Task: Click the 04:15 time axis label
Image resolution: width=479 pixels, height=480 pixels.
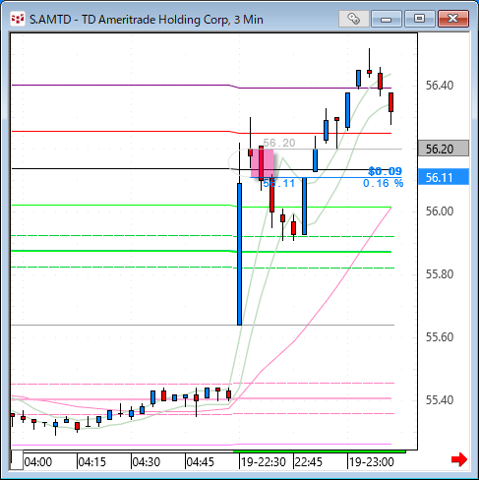Action: tap(92, 462)
